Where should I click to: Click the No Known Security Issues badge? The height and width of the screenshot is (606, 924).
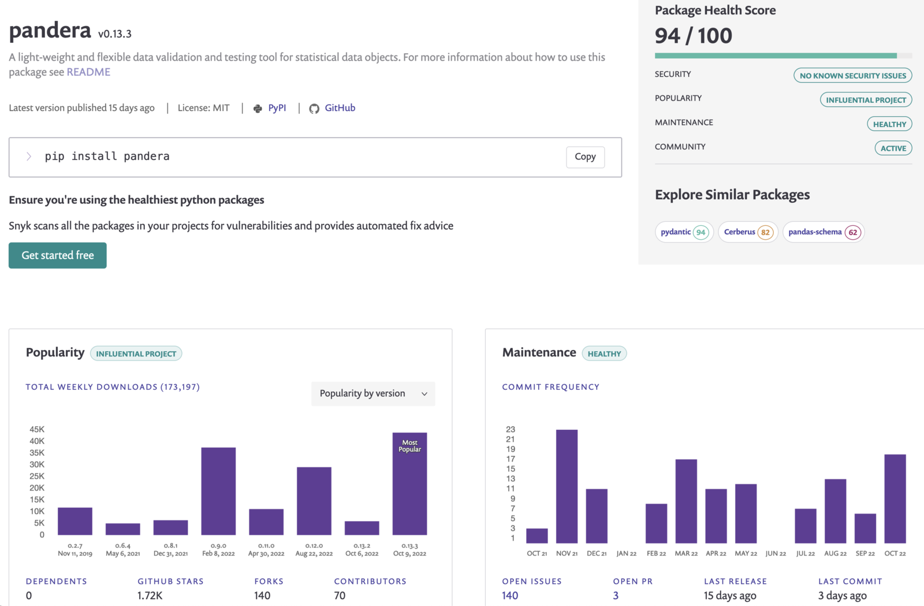853,76
